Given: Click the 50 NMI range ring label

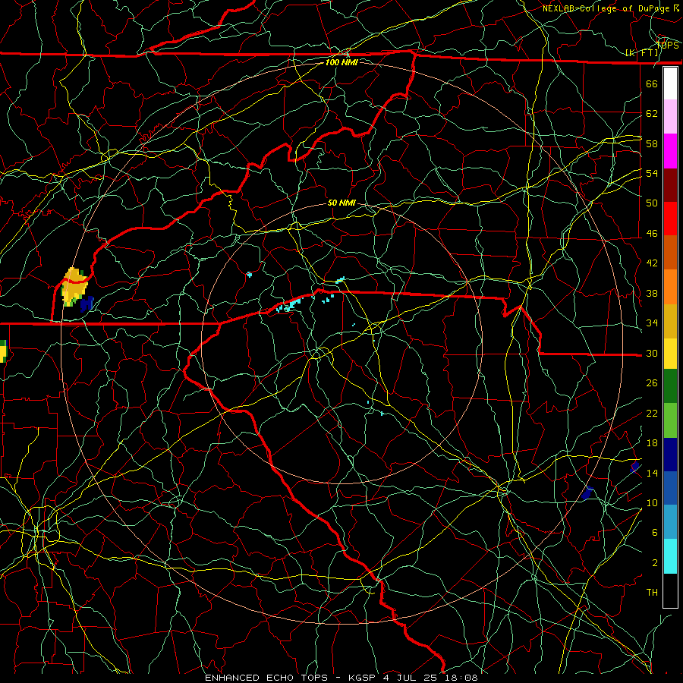Looking at the screenshot, I should pyautogui.click(x=341, y=203).
